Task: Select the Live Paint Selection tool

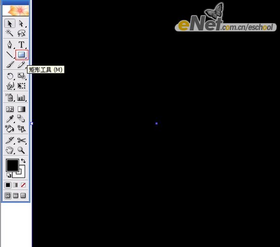Action: tap(21, 129)
